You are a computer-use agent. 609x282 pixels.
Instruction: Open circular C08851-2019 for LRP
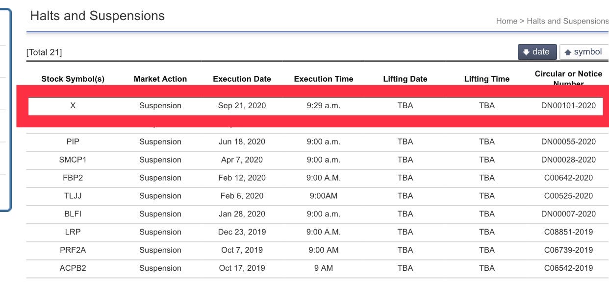coord(568,232)
